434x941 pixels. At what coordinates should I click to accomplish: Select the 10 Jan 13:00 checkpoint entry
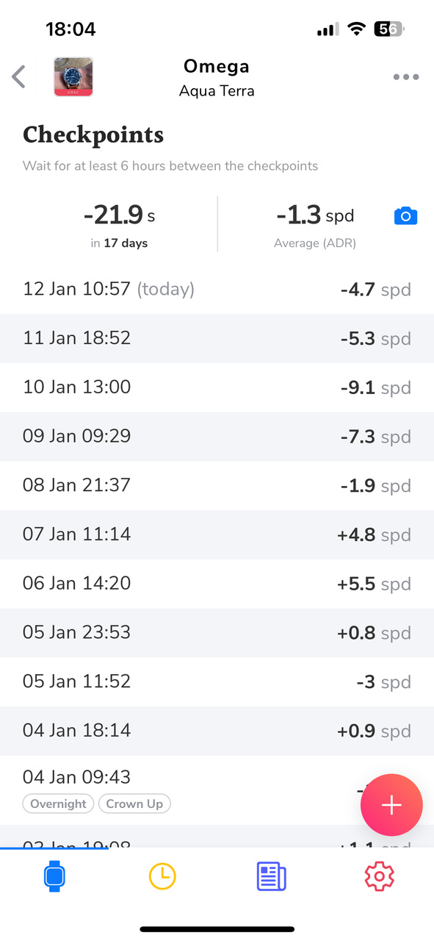217,387
